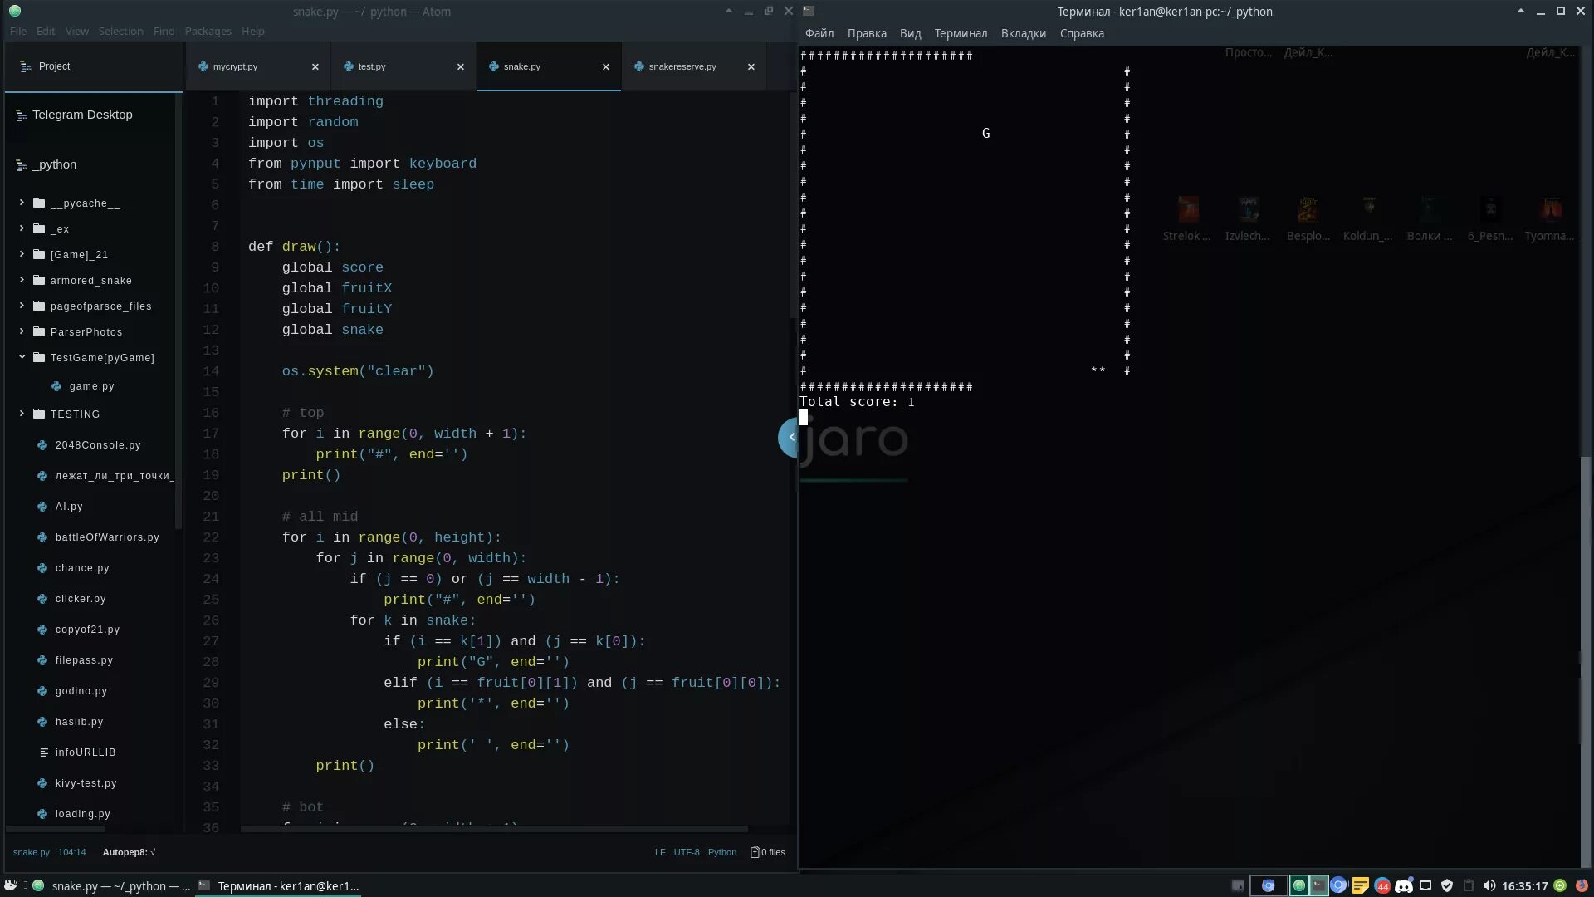Close the snakereserve.py tab

[751, 66]
